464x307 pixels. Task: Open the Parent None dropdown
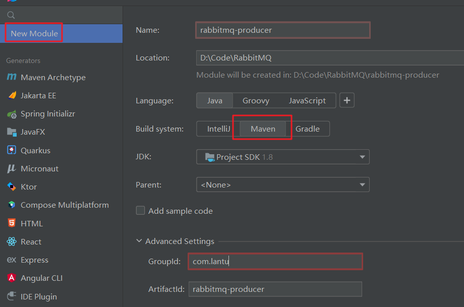coord(282,185)
